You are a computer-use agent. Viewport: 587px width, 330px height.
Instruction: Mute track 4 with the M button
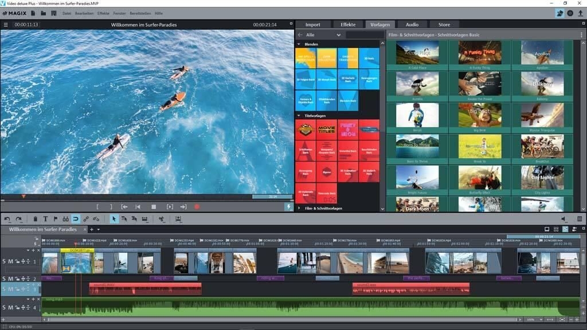point(10,308)
